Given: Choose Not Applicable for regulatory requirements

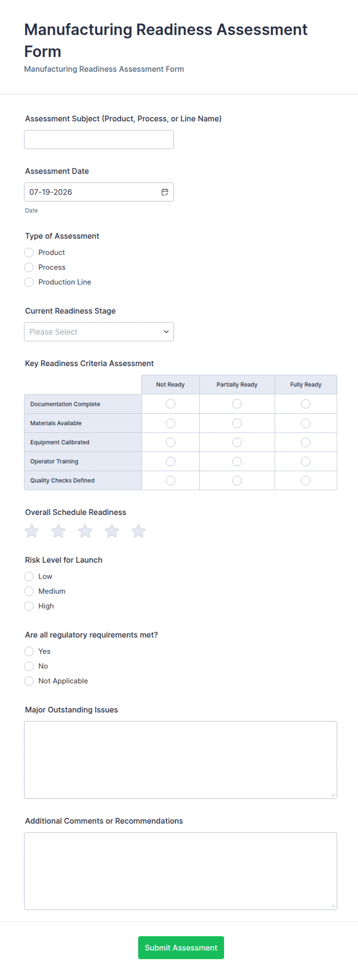Looking at the screenshot, I should click(x=29, y=681).
